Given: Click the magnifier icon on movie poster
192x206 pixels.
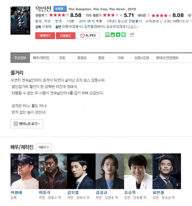Looking at the screenshot, I should click(x=28, y=32).
